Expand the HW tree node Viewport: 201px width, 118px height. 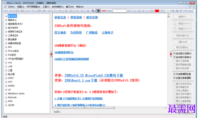pyautogui.click(x=6, y=47)
